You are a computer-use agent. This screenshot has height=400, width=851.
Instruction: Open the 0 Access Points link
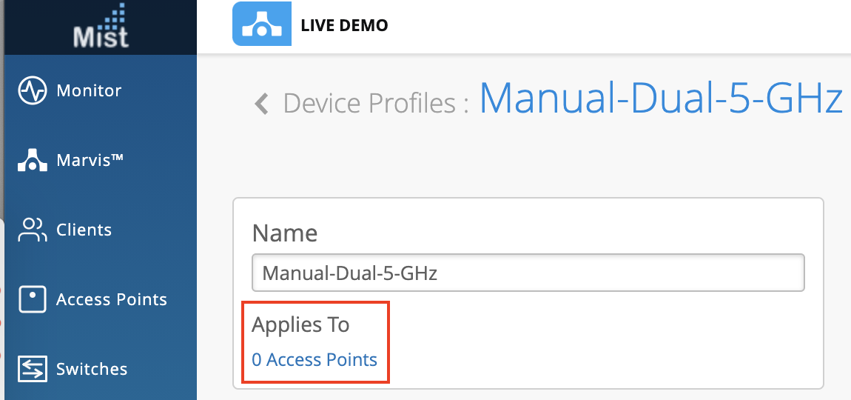coord(314,360)
